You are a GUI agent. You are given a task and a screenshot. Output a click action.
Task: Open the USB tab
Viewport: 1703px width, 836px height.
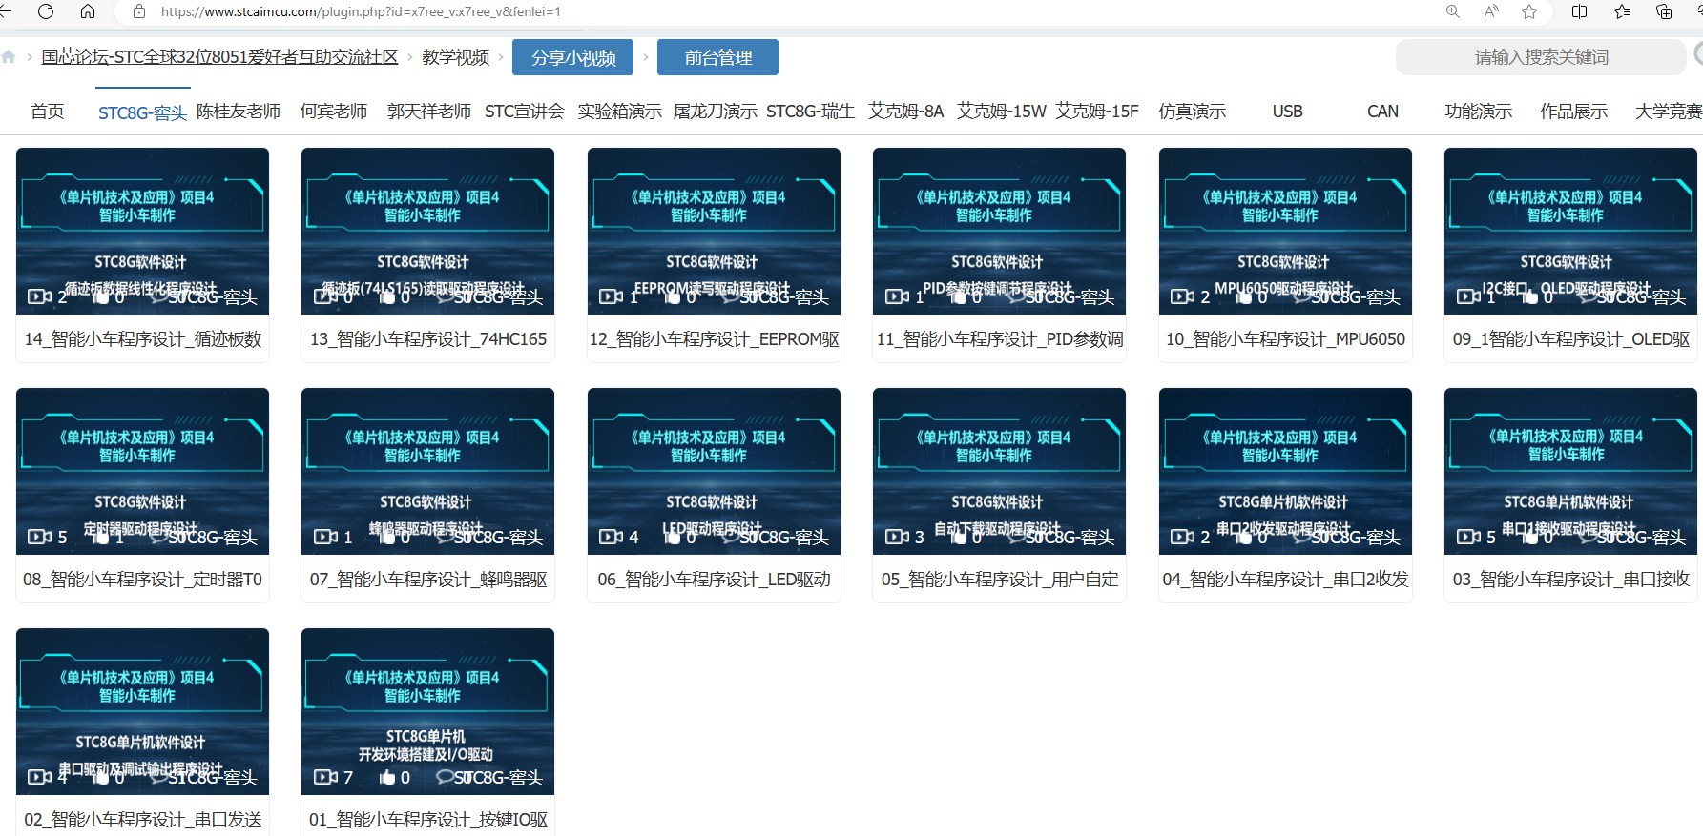[x=1288, y=112]
